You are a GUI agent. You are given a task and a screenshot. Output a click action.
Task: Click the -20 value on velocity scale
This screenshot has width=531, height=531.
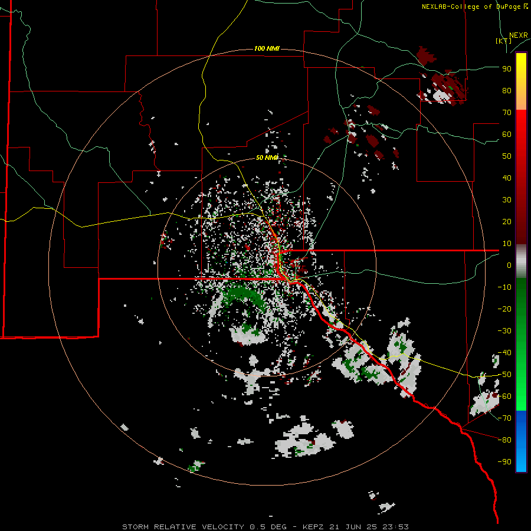click(x=504, y=309)
